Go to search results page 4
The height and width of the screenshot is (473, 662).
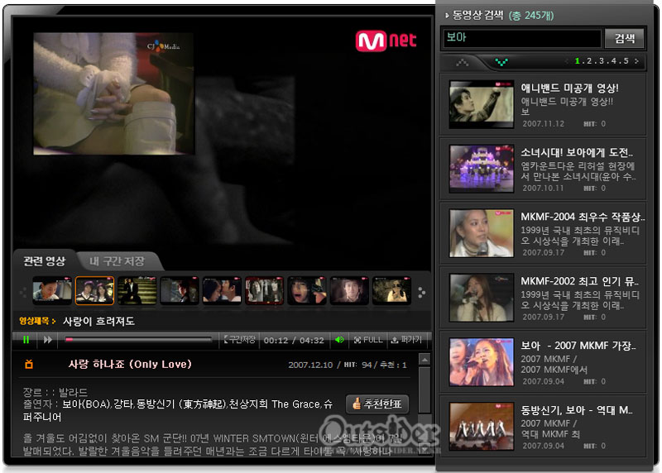point(614,61)
